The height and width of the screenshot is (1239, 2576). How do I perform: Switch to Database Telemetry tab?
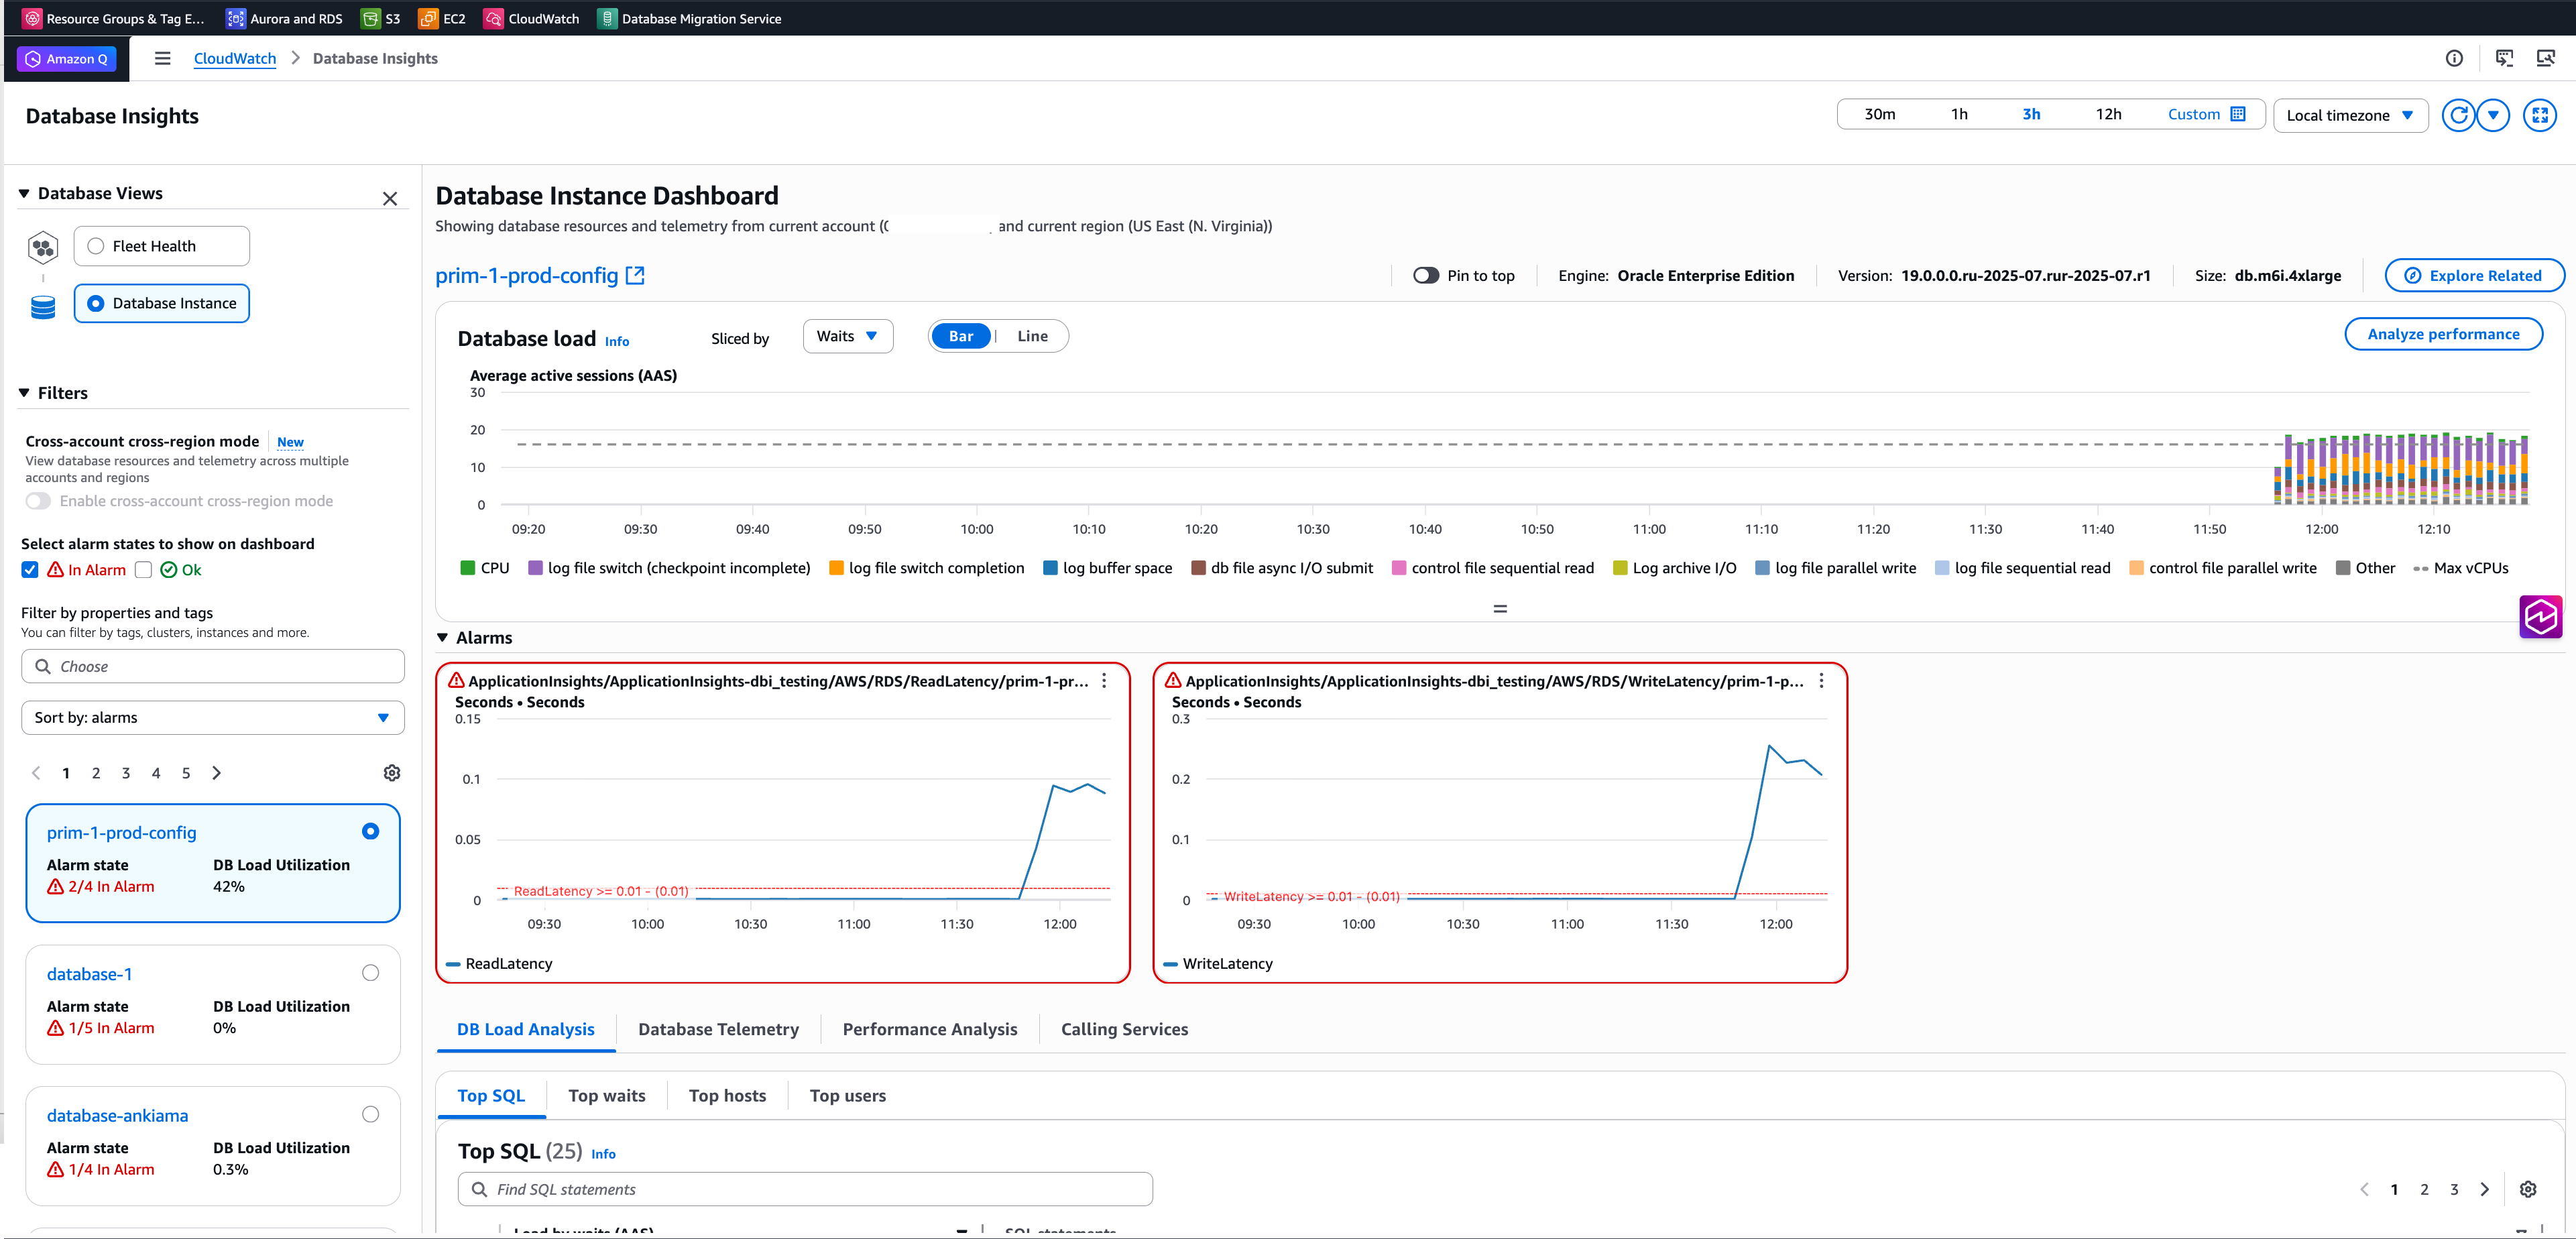tap(718, 1029)
